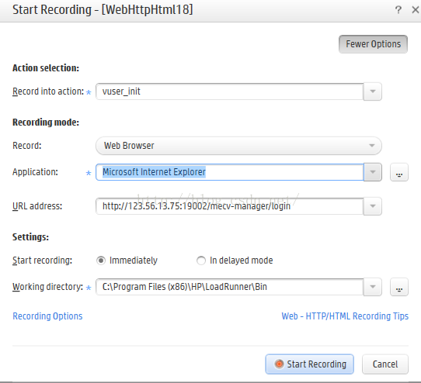Browse for working directory with ellipsis
This screenshot has height=383, width=421.
(399, 287)
